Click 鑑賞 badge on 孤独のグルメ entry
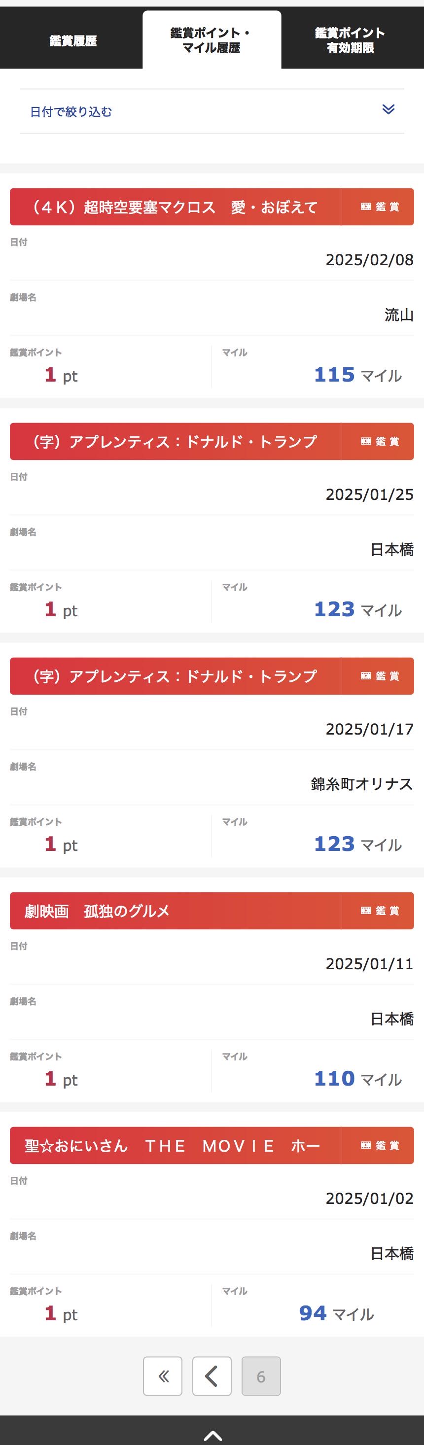Image resolution: width=424 pixels, height=1445 pixels. tap(379, 911)
